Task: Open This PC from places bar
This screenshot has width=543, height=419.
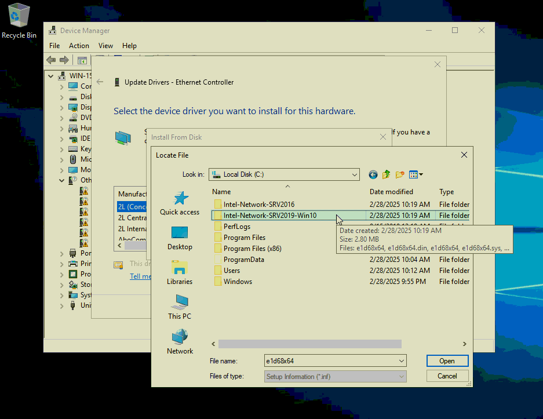Action: point(180,308)
